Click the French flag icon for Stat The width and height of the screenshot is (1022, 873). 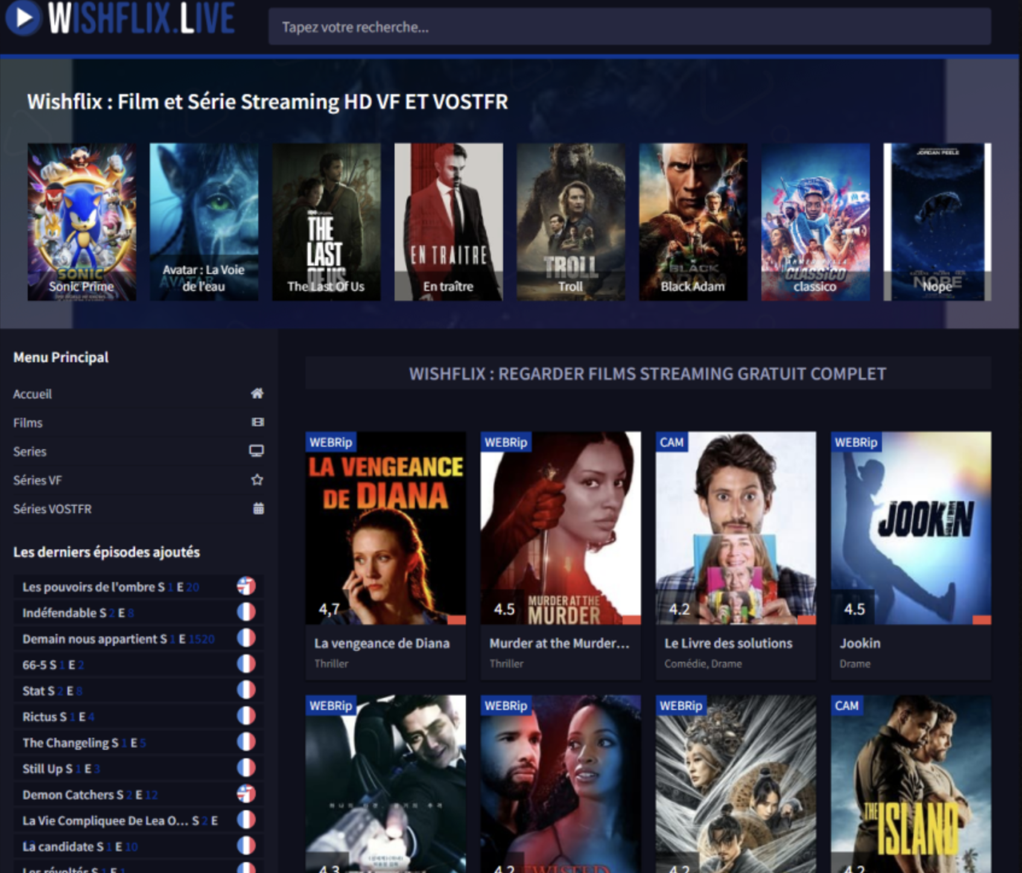click(x=246, y=689)
